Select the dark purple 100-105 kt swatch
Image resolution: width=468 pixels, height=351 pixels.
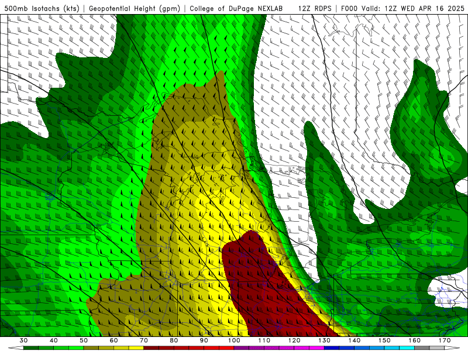242,348
